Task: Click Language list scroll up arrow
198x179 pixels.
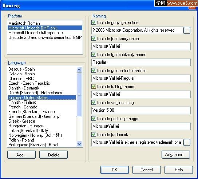Action: tap(79, 69)
